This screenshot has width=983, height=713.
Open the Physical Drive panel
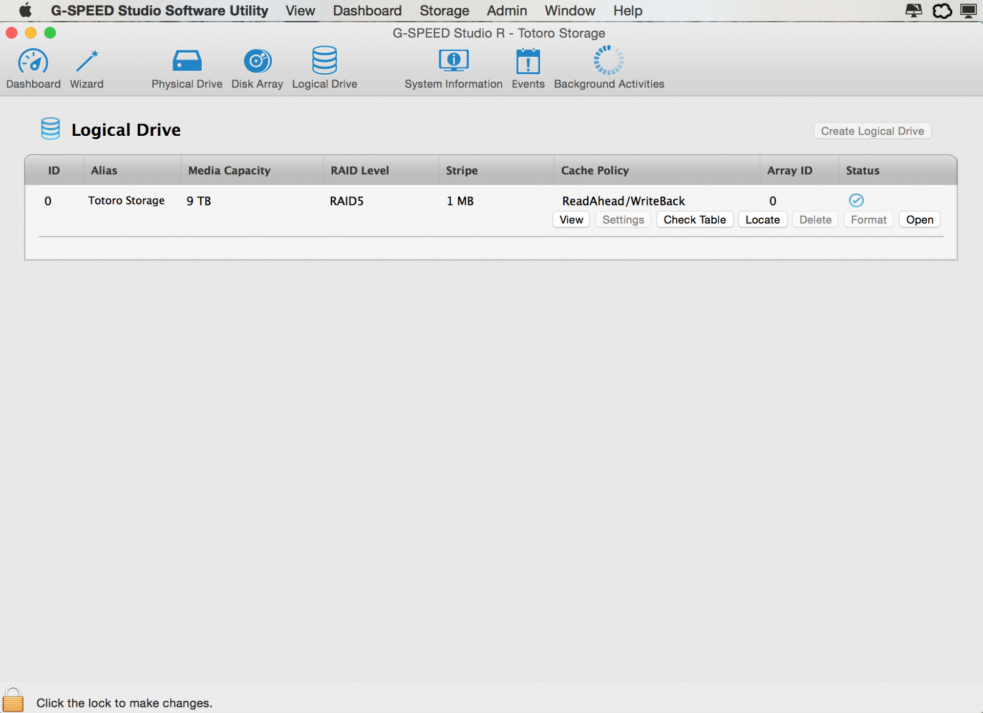coord(187,62)
